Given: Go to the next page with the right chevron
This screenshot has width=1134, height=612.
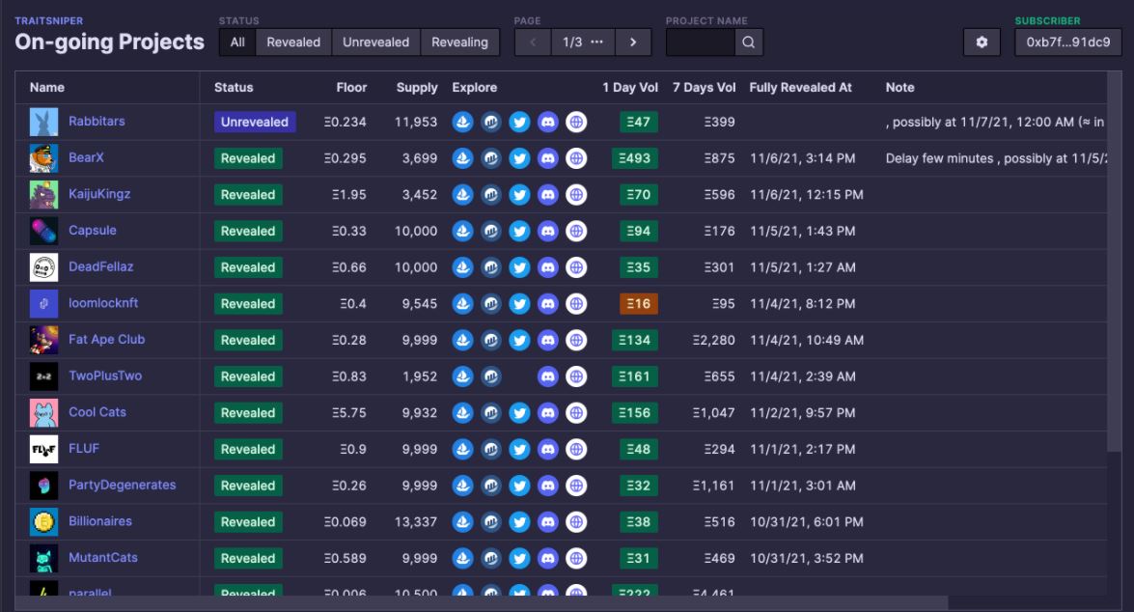Looking at the screenshot, I should (x=633, y=42).
